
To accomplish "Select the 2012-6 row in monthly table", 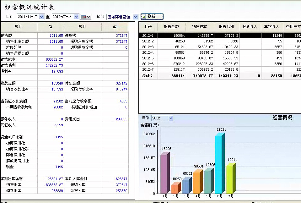I will pyautogui.click(x=148, y=64).
